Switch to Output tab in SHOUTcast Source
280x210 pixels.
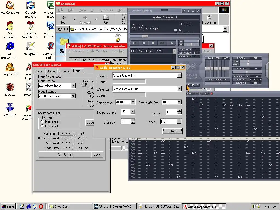[51, 71]
